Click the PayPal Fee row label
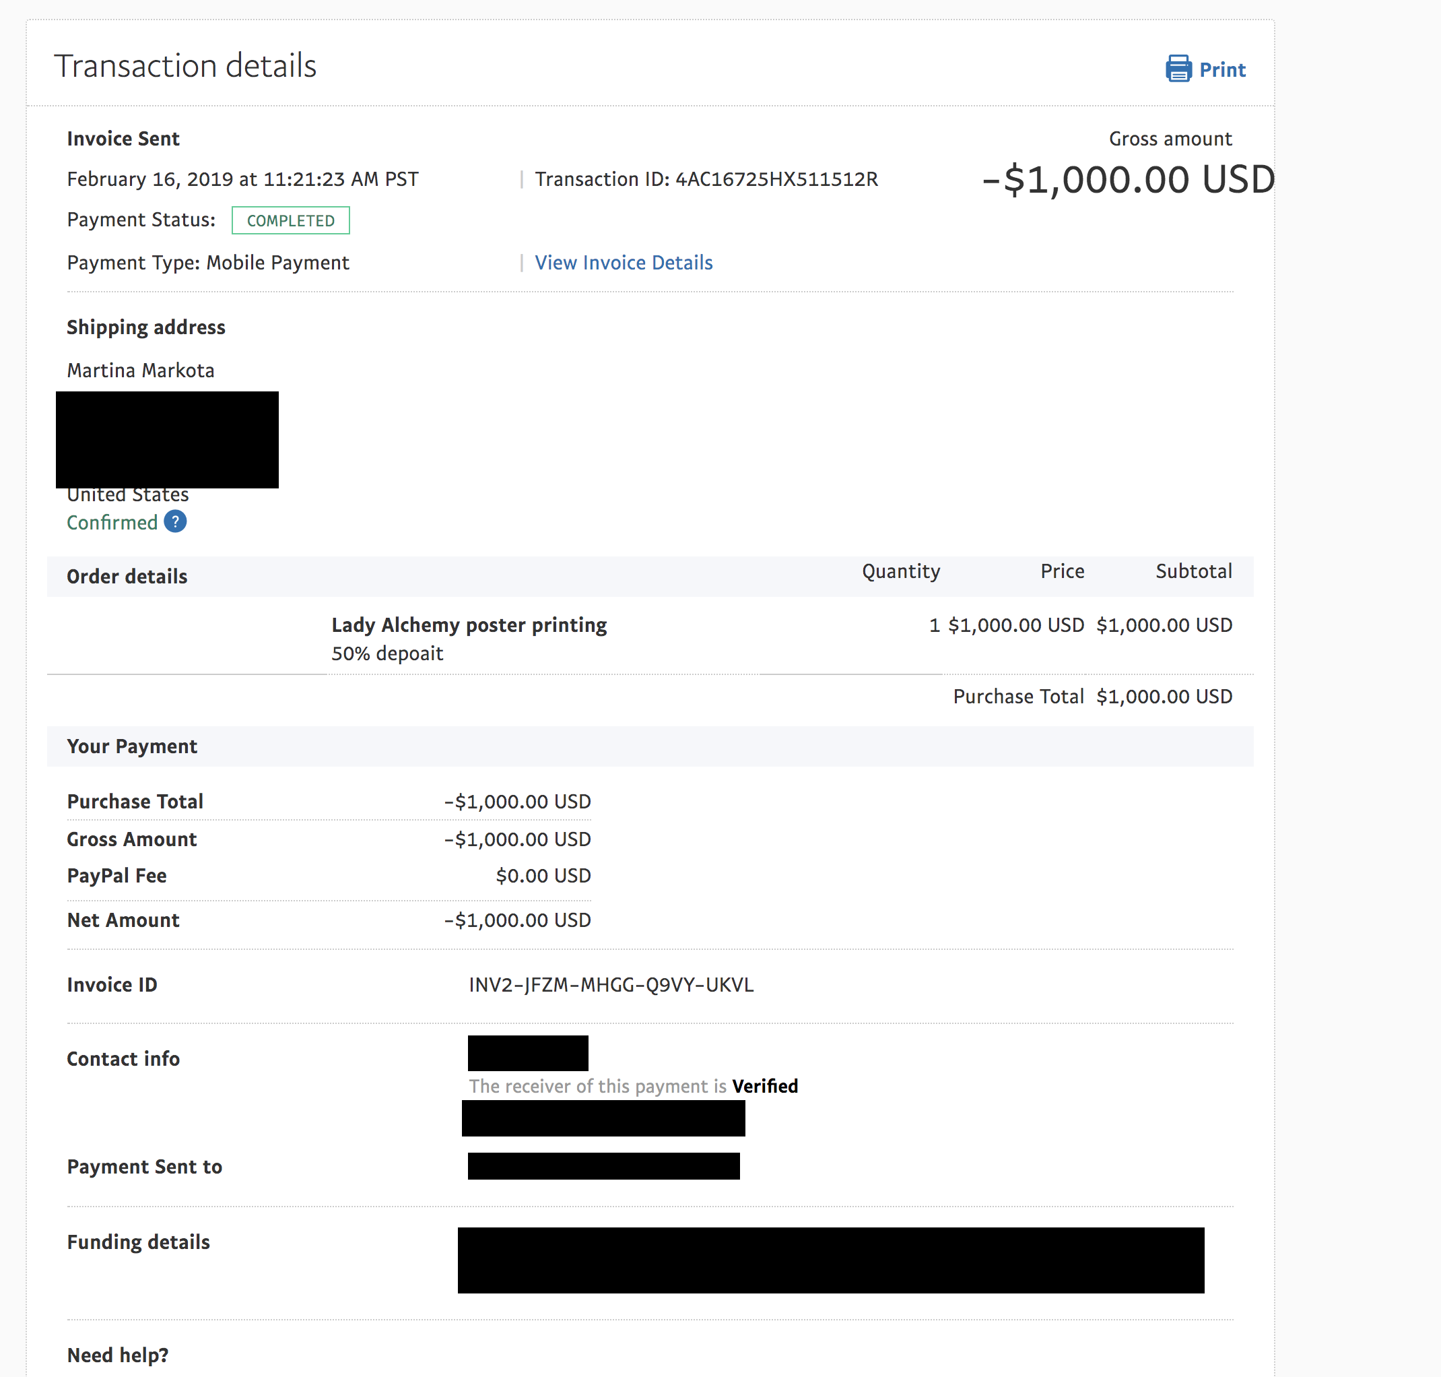 [x=116, y=876]
